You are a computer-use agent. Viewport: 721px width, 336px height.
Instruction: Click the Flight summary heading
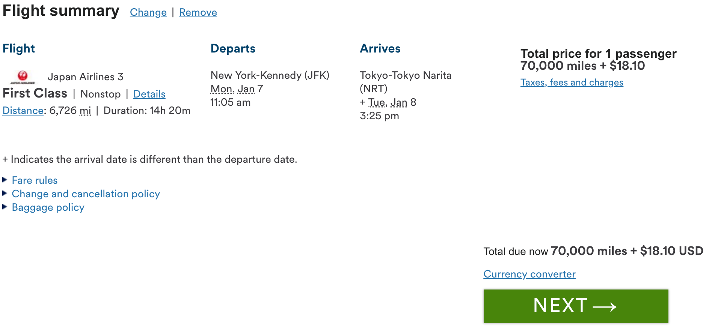60,10
